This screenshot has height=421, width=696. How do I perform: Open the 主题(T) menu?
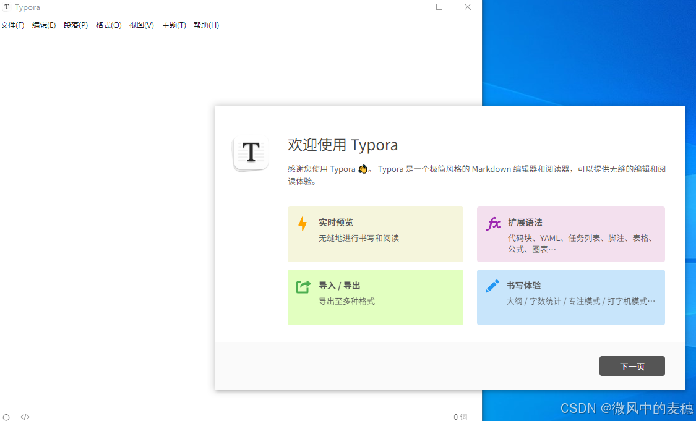click(x=174, y=25)
